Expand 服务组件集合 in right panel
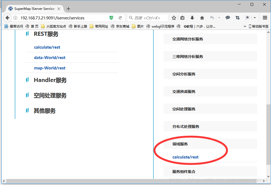This screenshot has width=271, height=185. 210,172
